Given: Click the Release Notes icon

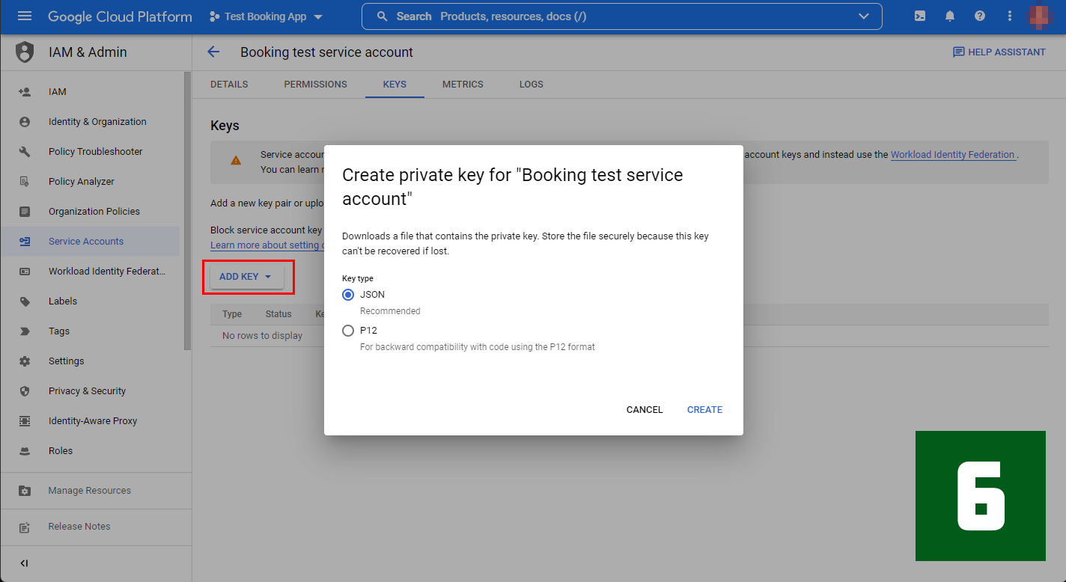Looking at the screenshot, I should point(25,527).
